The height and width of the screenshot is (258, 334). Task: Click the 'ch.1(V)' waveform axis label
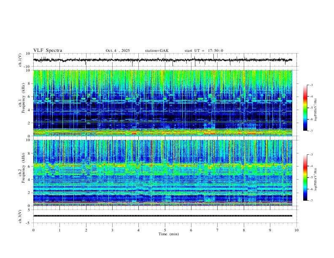coord(20,60)
